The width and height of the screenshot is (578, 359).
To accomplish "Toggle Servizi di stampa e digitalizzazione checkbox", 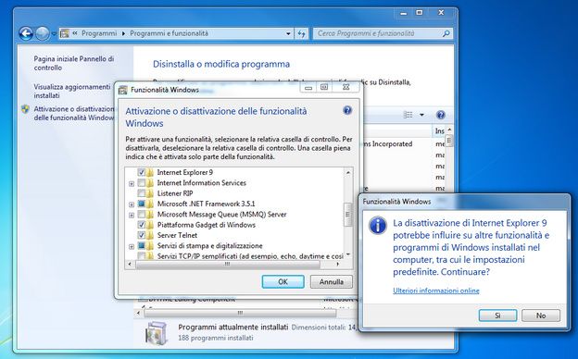I will (141, 245).
